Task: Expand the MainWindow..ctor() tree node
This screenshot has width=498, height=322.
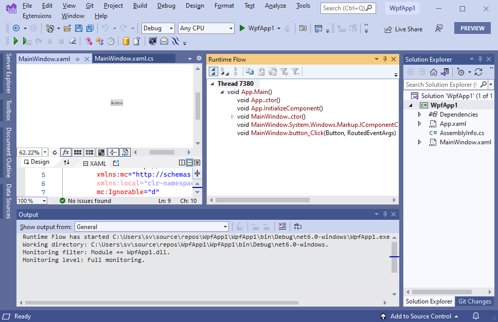Action: point(233,117)
